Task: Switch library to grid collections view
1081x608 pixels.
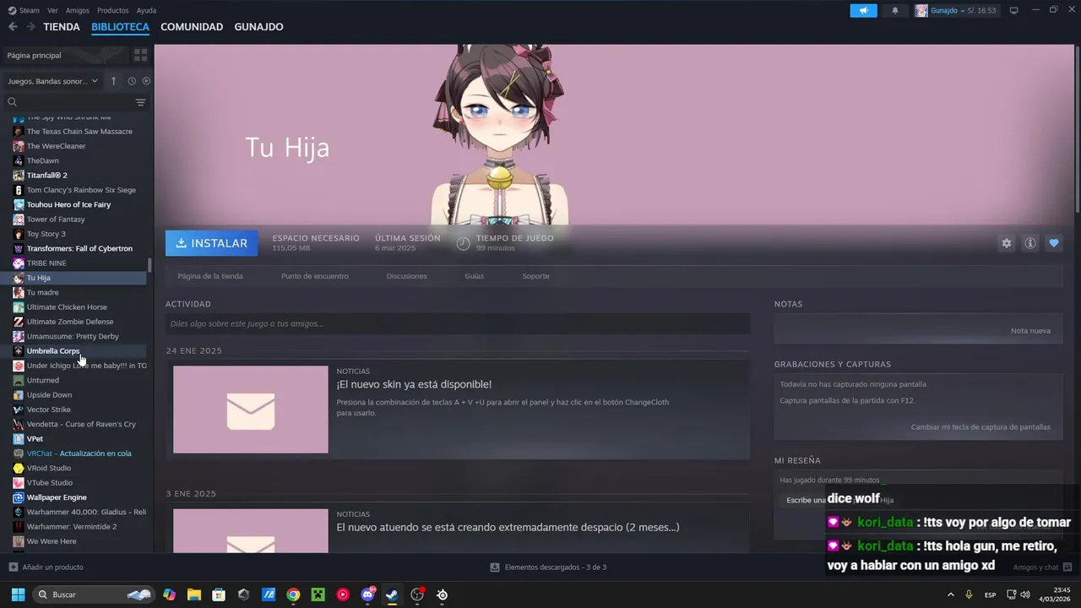Action: point(141,55)
